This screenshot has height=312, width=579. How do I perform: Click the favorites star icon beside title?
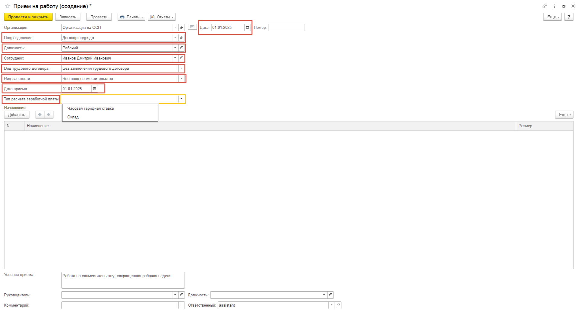(8, 6)
